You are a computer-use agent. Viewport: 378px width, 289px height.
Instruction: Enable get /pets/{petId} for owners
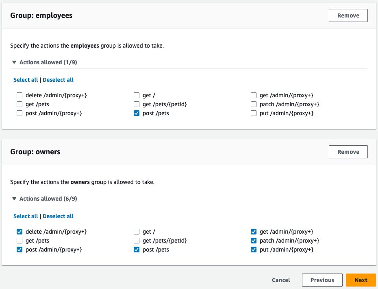pyautogui.click(x=136, y=240)
